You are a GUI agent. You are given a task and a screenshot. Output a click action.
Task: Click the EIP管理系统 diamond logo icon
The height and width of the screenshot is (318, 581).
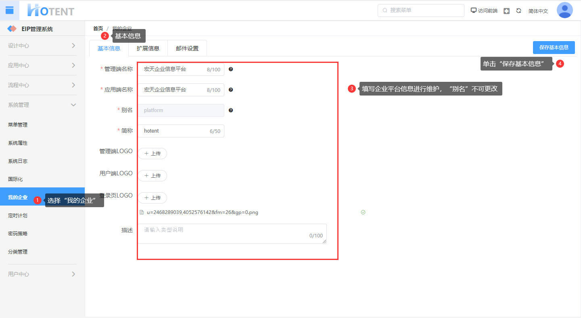click(12, 29)
